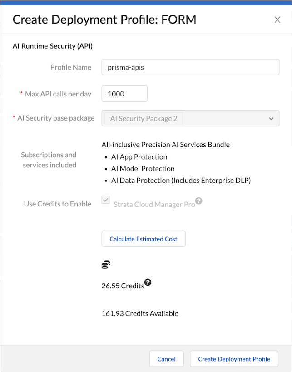Click the Max API calls per day field
The height and width of the screenshot is (372, 292).
tap(124, 94)
